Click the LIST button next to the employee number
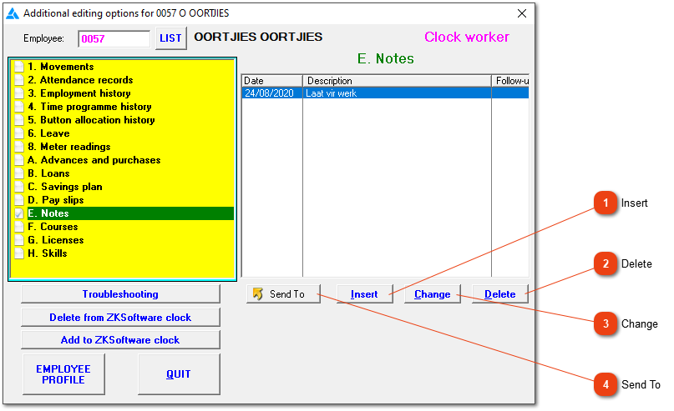This screenshot has width=674, height=411. pyautogui.click(x=170, y=38)
